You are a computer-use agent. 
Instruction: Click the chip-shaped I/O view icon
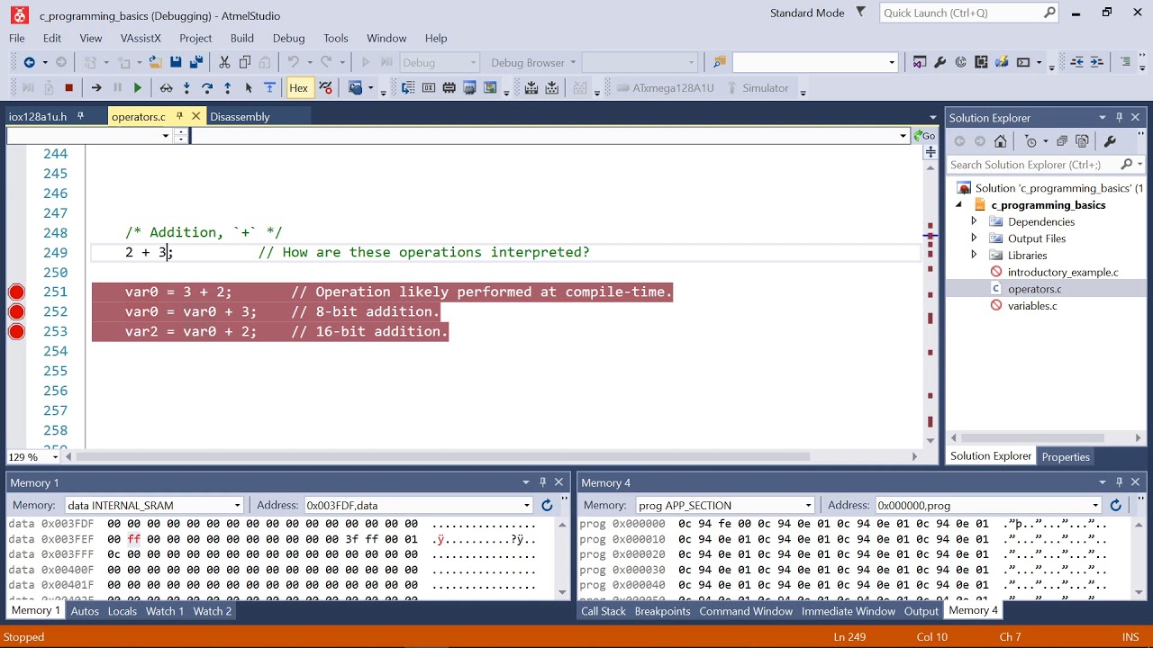449,87
